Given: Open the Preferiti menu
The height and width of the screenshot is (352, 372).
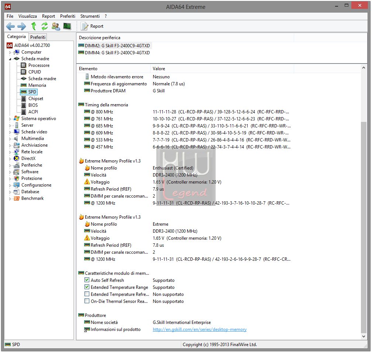Looking at the screenshot, I should pyautogui.click(x=68, y=16).
